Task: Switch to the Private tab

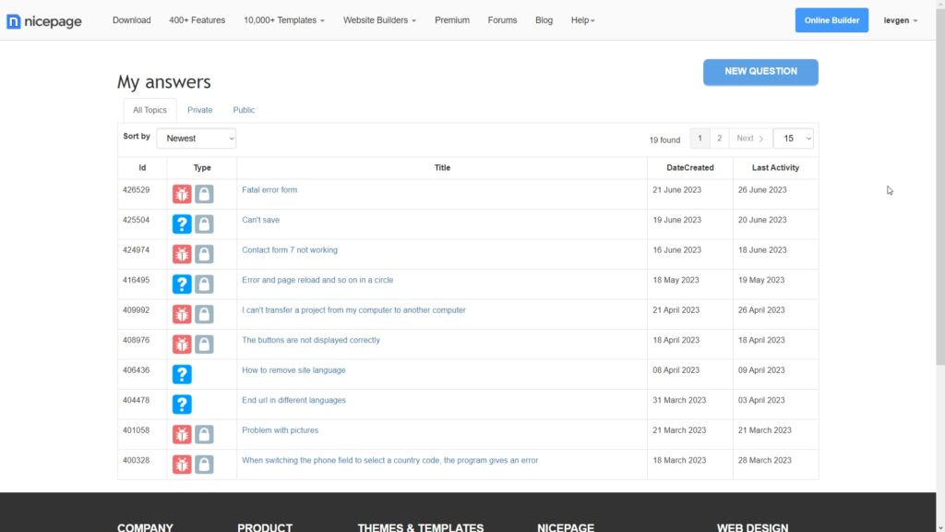Action: pyautogui.click(x=199, y=110)
